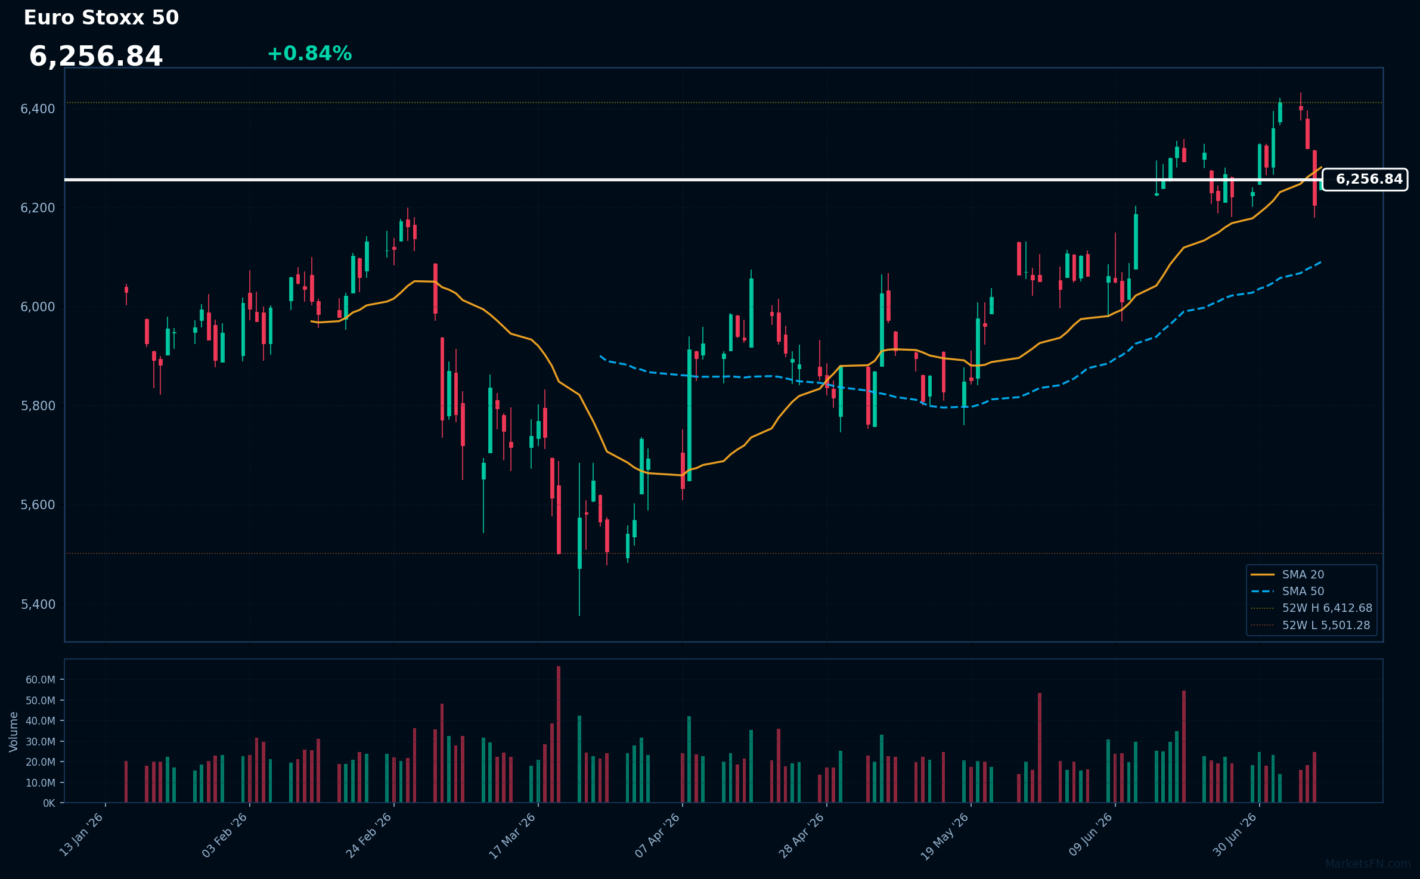Click the 03 Feb '26 date label
Screen dimensions: 1420x879
click(225, 835)
